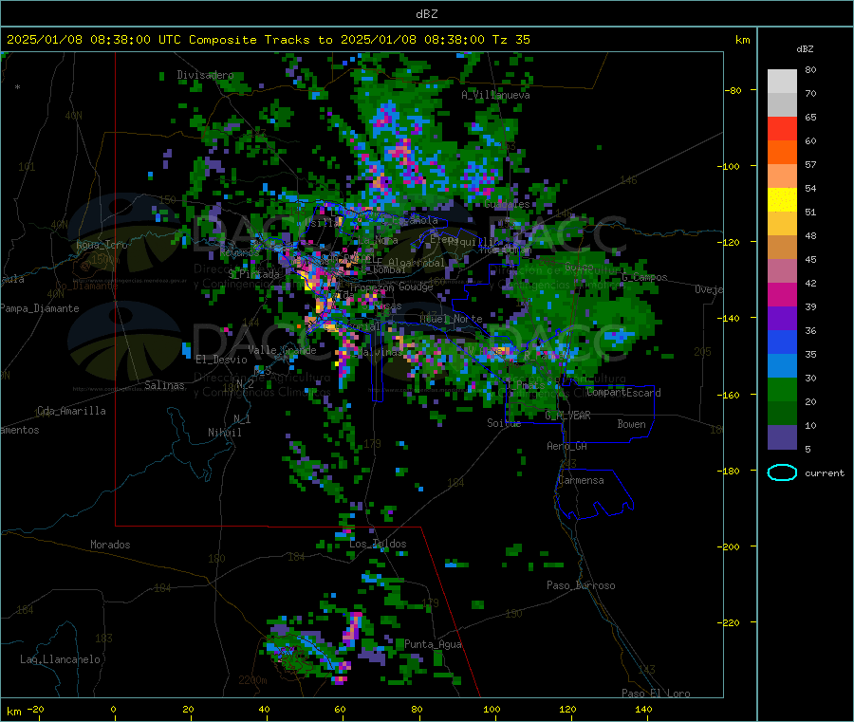The height and width of the screenshot is (722, 854).
Task: Click the 'Agua_Toro' location label
Action: point(102,245)
